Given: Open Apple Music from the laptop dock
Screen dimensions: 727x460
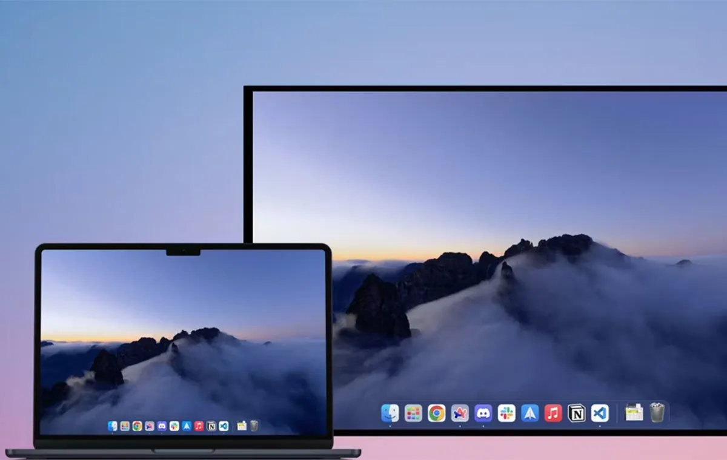Looking at the screenshot, I should [199, 426].
